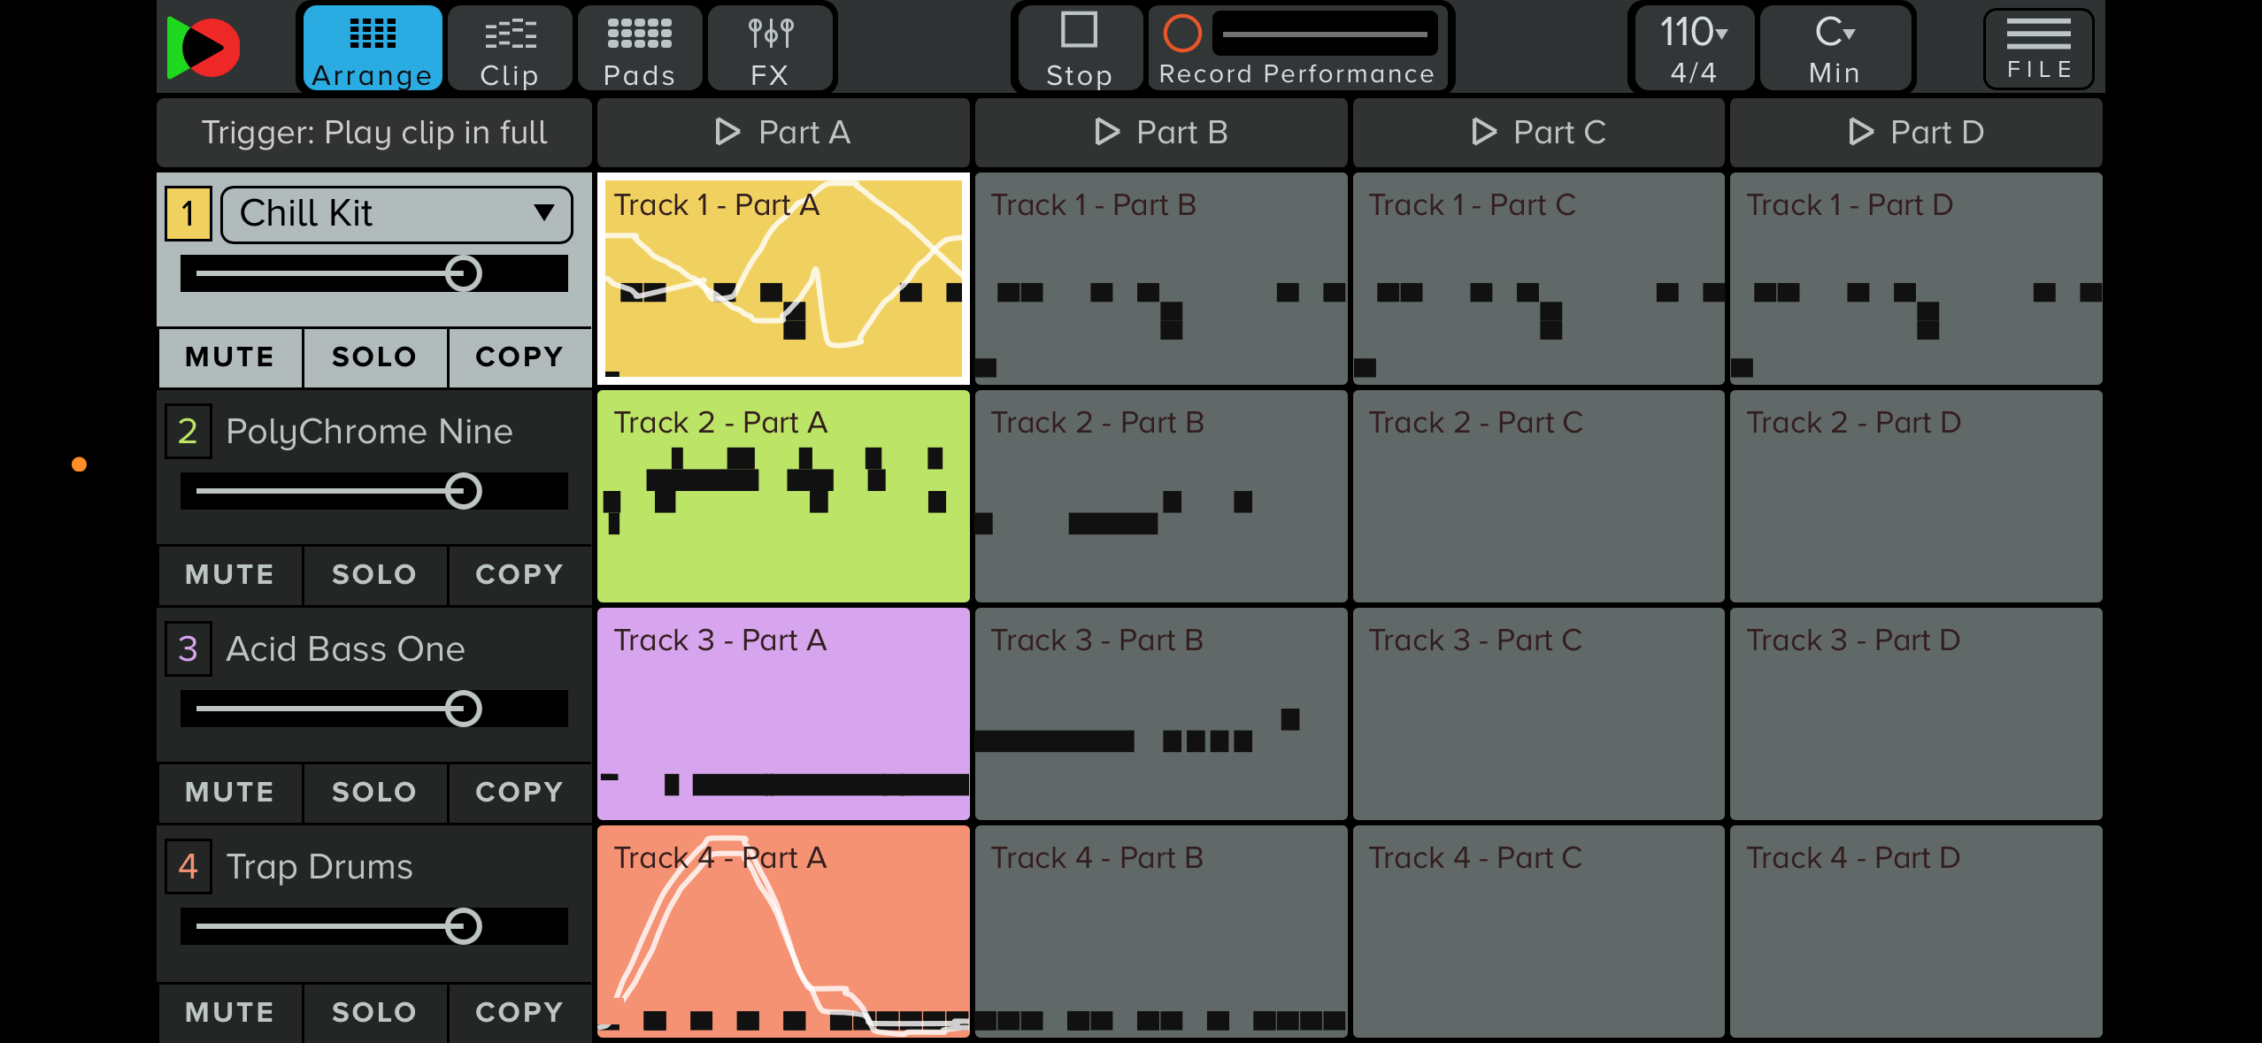Change the Trigger: Play clip in full mode
This screenshot has height=1043, width=2262.
[x=374, y=133]
